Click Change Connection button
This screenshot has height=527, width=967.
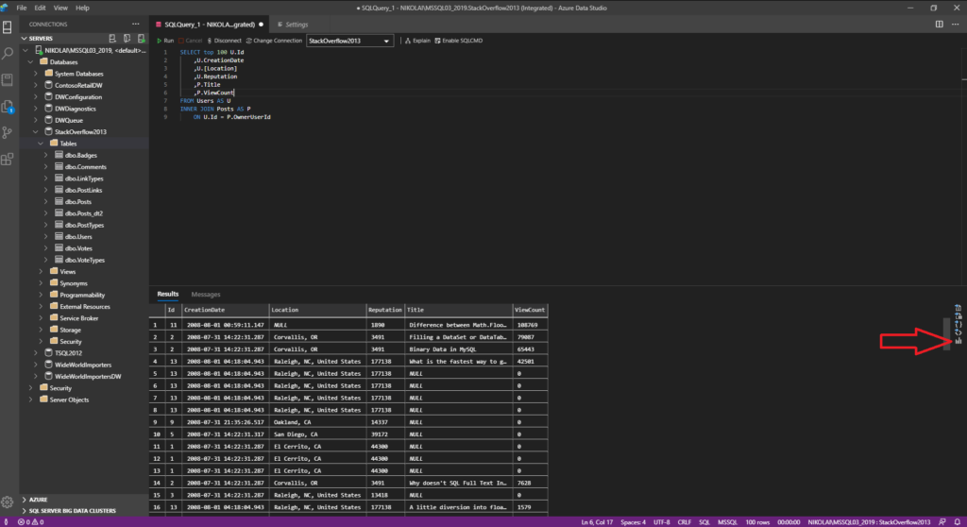tap(274, 41)
